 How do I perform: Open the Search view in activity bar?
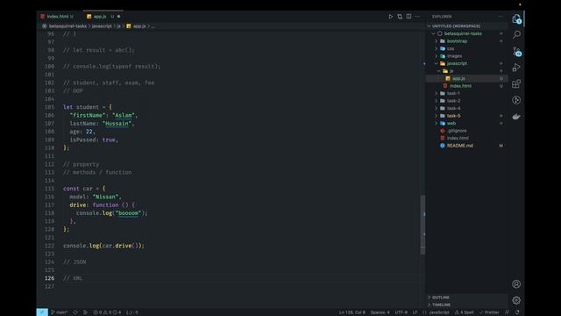[516, 34]
